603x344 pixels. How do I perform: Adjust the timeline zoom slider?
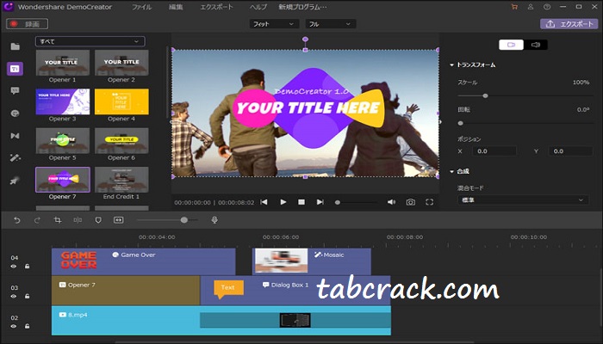184,220
